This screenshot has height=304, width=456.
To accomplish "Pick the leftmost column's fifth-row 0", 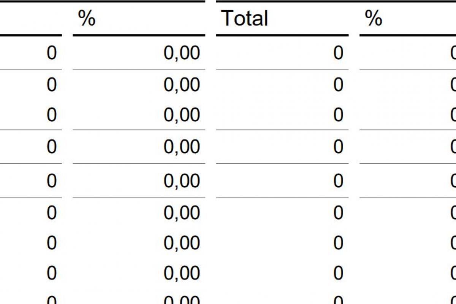I will (52, 180).
